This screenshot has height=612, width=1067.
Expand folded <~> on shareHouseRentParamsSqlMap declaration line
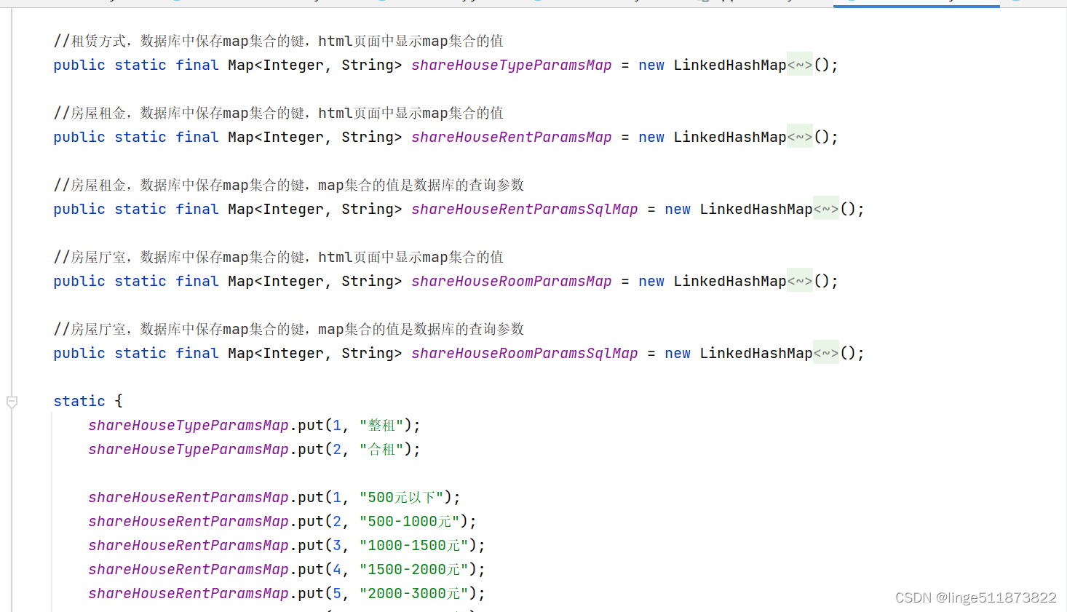coord(826,210)
